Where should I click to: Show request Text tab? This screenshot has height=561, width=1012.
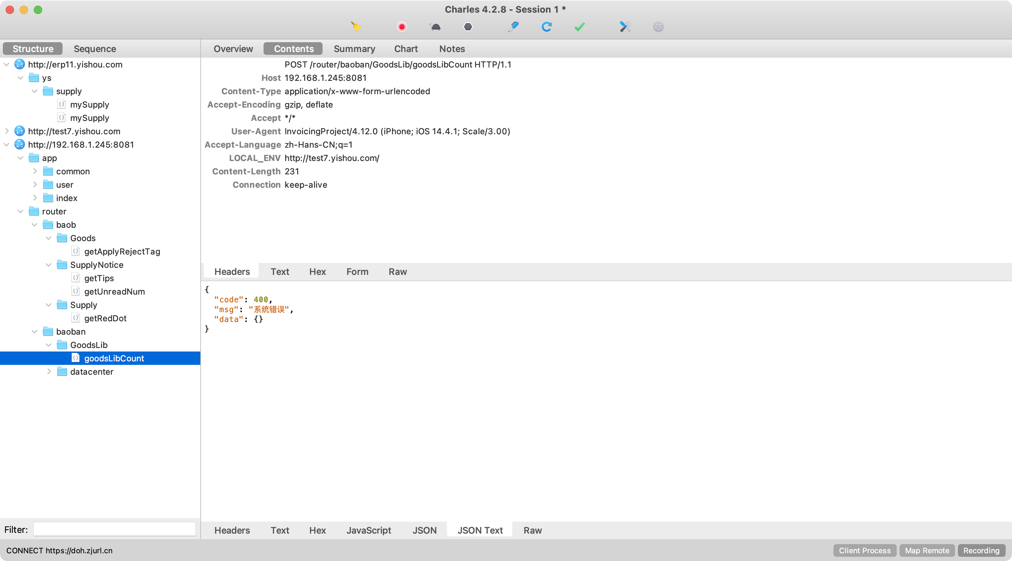(280, 272)
